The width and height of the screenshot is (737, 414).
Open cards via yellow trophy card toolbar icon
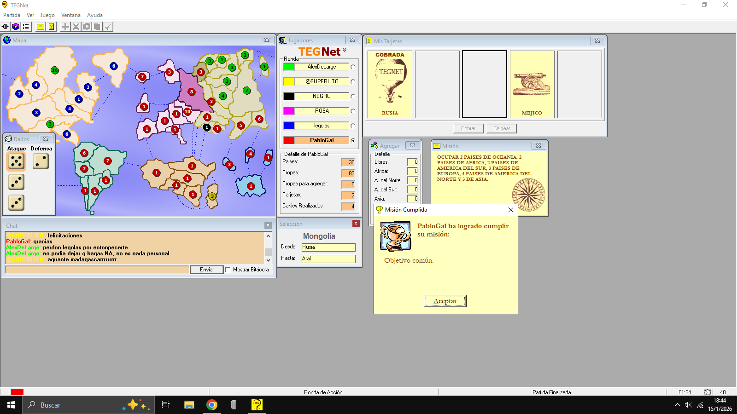pyautogui.click(x=51, y=27)
